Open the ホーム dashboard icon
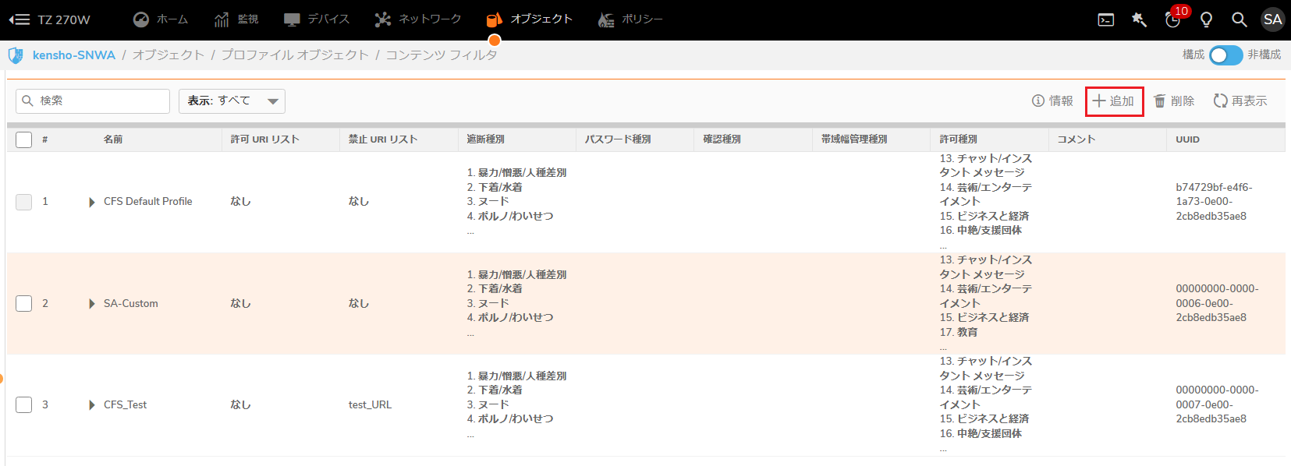This screenshot has width=1291, height=466. (141, 19)
